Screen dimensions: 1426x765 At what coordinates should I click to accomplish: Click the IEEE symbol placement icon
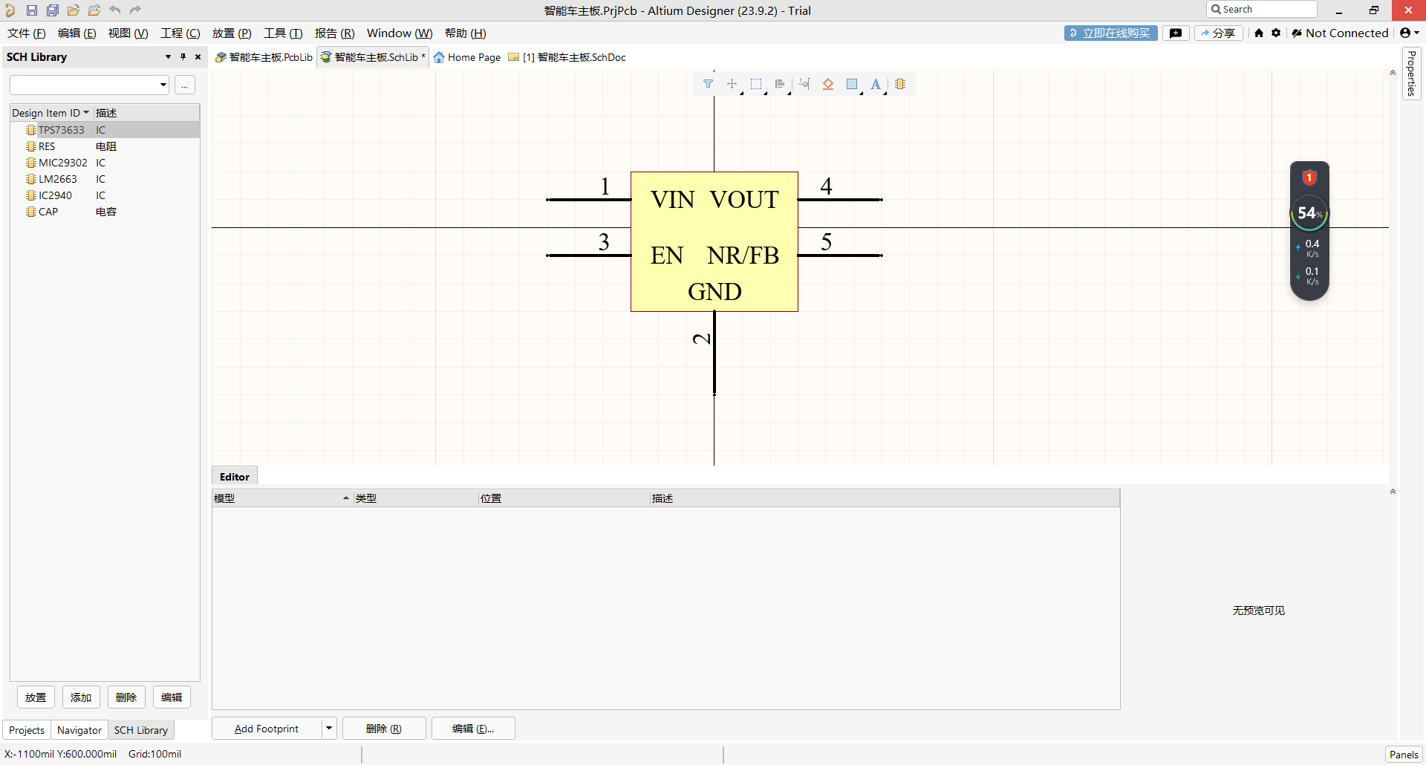coord(828,84)
